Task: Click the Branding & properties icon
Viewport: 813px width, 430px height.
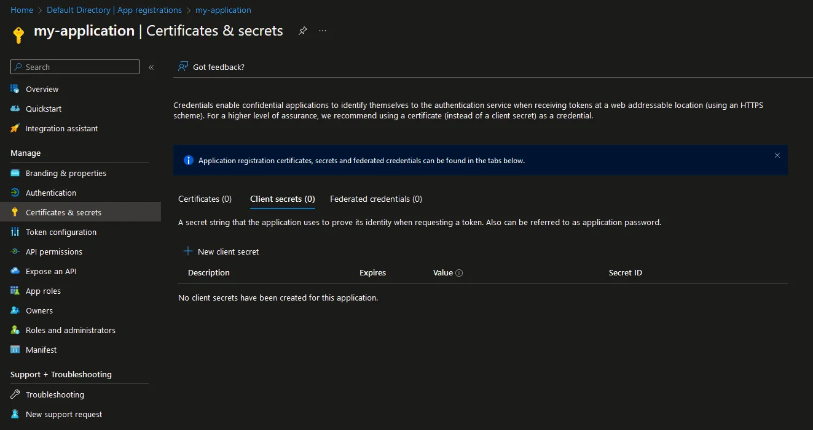Action: 15,173
